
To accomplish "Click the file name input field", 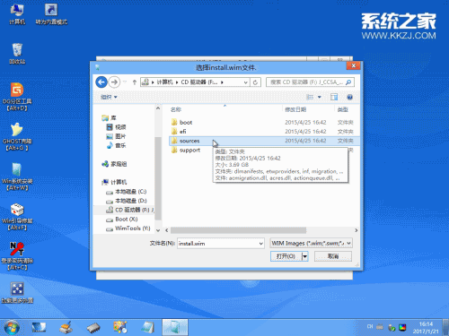I will pos(217,244).
